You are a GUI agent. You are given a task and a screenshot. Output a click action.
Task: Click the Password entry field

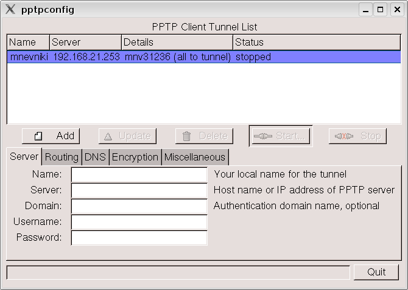(x=139, y=238)
